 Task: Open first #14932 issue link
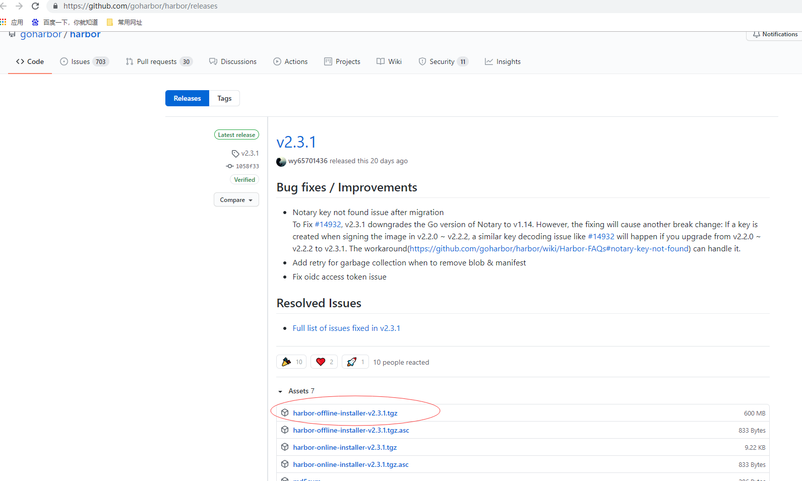coord(328,224)
